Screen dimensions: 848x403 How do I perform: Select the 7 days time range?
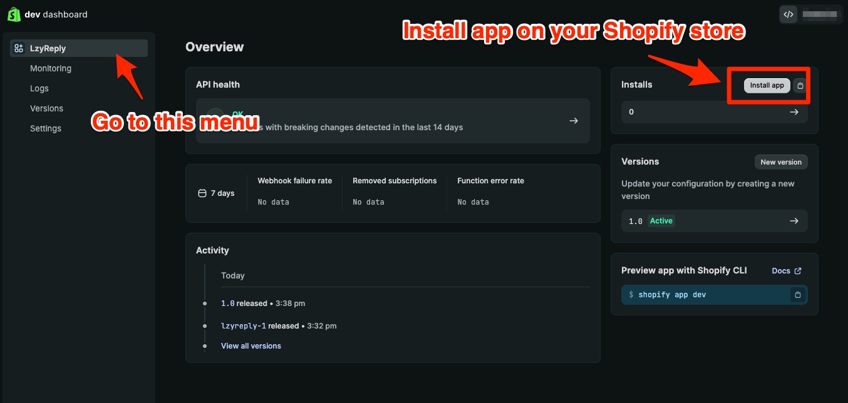(216, 193)
